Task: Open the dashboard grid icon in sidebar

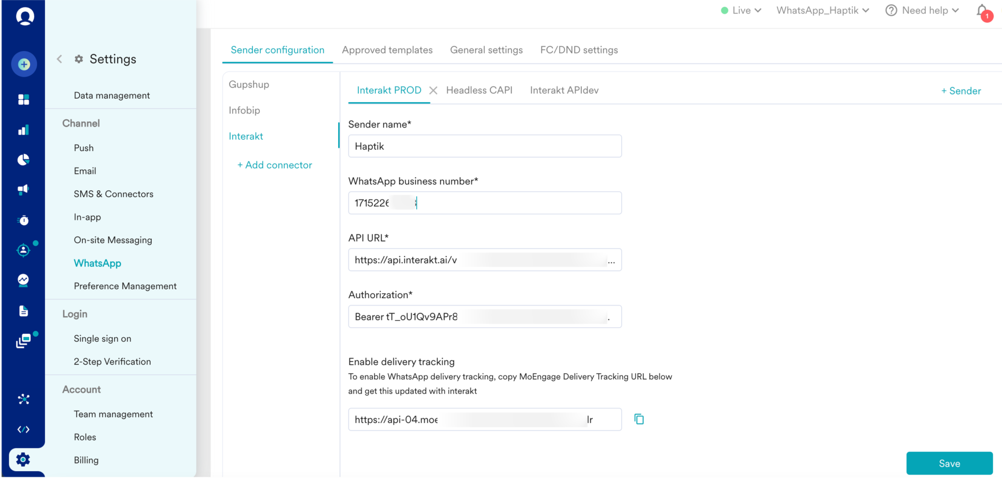Action: tap(23, 99)
